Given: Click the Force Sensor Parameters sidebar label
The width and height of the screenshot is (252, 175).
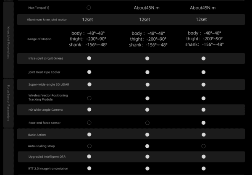Looking at the screenshot, I should pyautogui.click(x=8, y=103).
